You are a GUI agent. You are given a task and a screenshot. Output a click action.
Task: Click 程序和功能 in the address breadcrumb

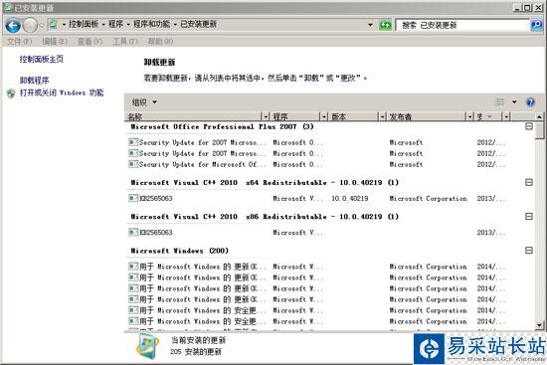point(152,24)
